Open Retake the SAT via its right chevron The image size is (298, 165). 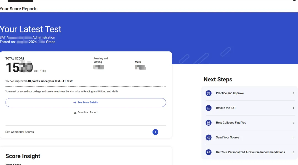tap(293, 108)
